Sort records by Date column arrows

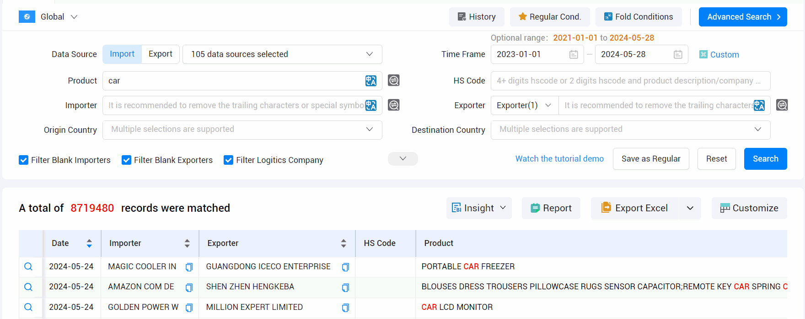[x=89, y=243]
